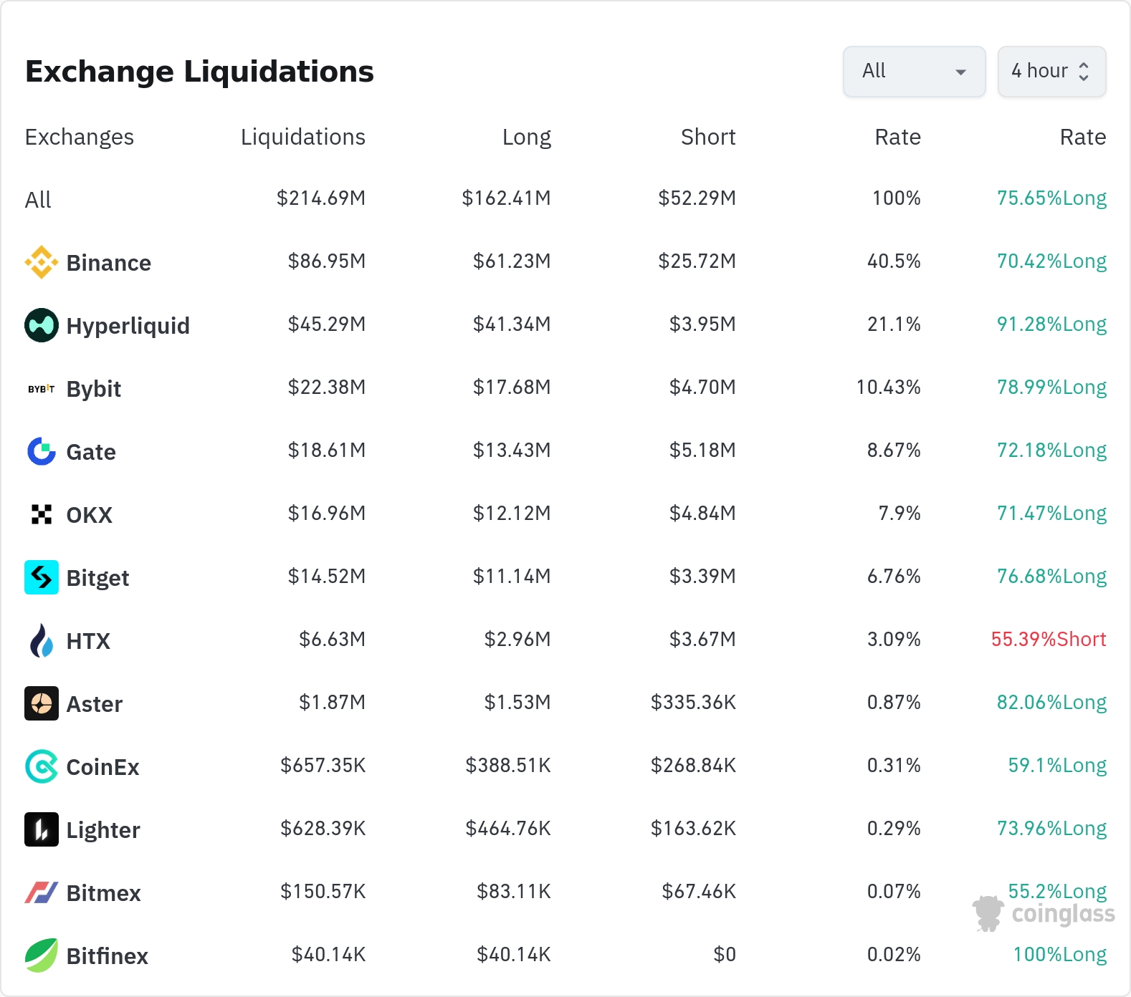Click the Binance logo icon
The width and height of the screenshot is (1131, 997).
(42, 262)
